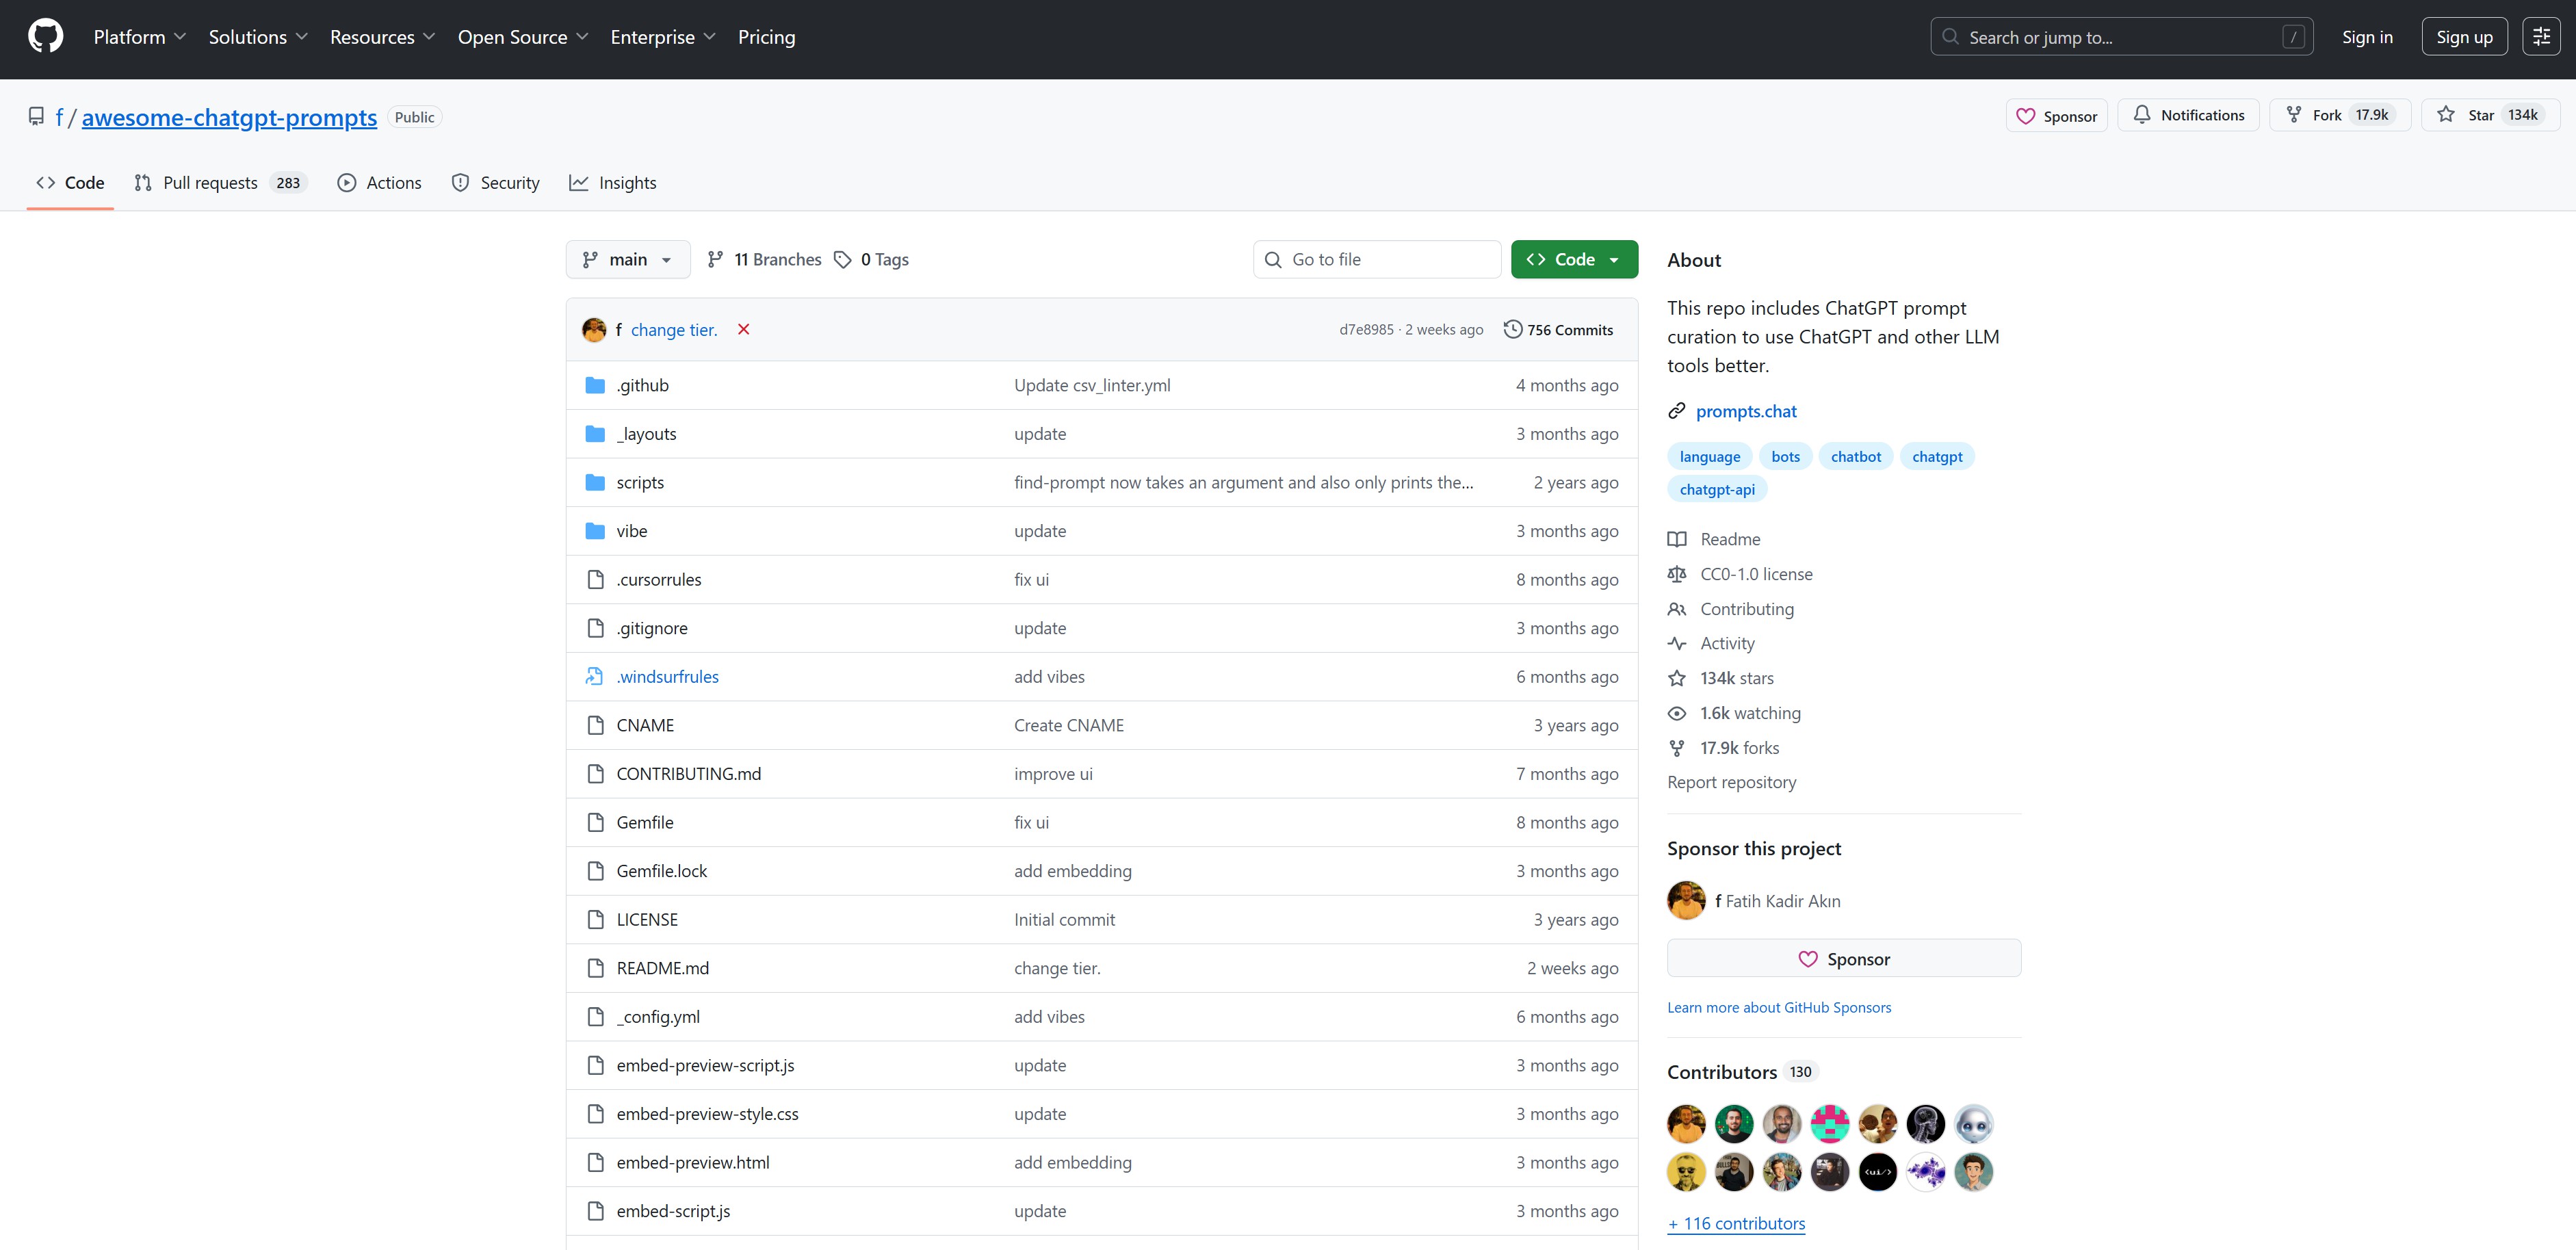Viewport: 2576px width, 1250px height.
Task: Click the commit author f avatar
Action: point(594,330)
